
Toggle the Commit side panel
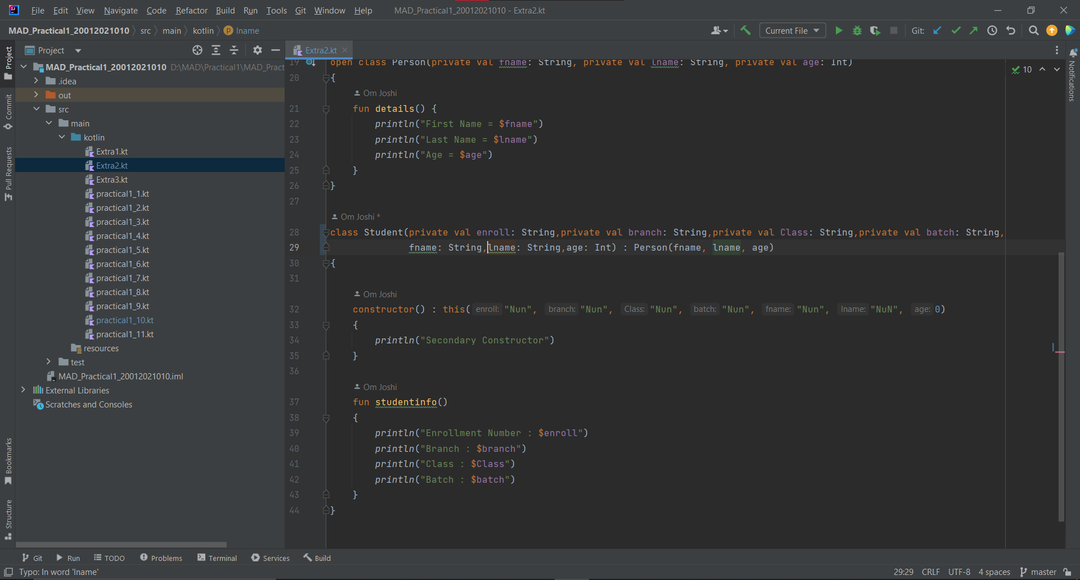8,112
